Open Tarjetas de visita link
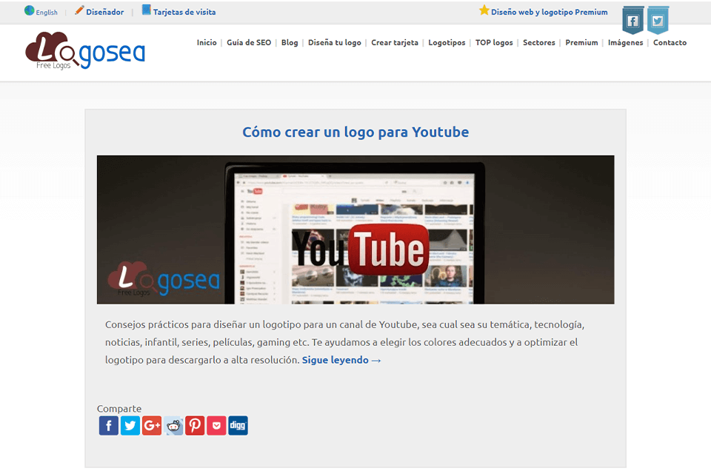The width and height of the screenshot is (711, 474). (x=184, y=13)
